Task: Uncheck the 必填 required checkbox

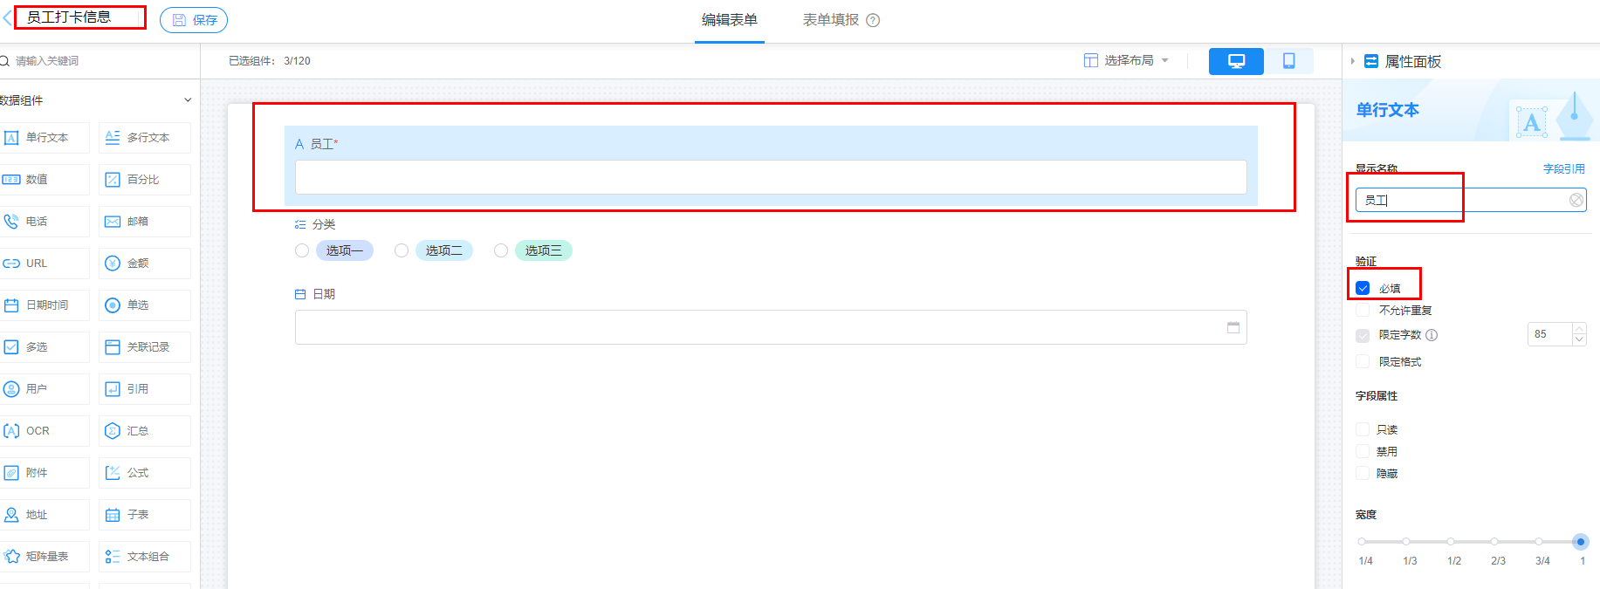Action: coord(1363,288)
